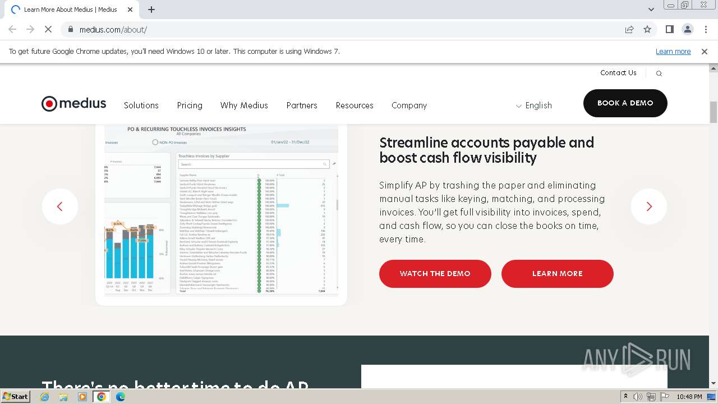Open the Contact Us link

[x=618, y=73]
